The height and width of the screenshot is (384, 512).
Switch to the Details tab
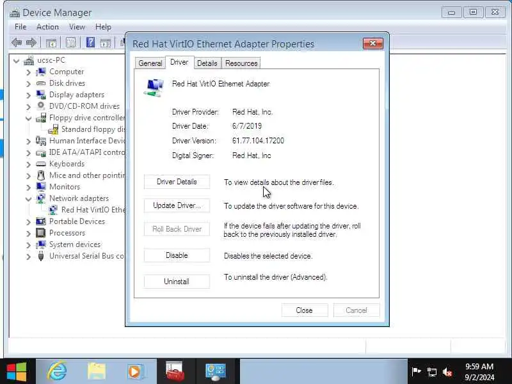pyautogui.click(x=207, y=63)
